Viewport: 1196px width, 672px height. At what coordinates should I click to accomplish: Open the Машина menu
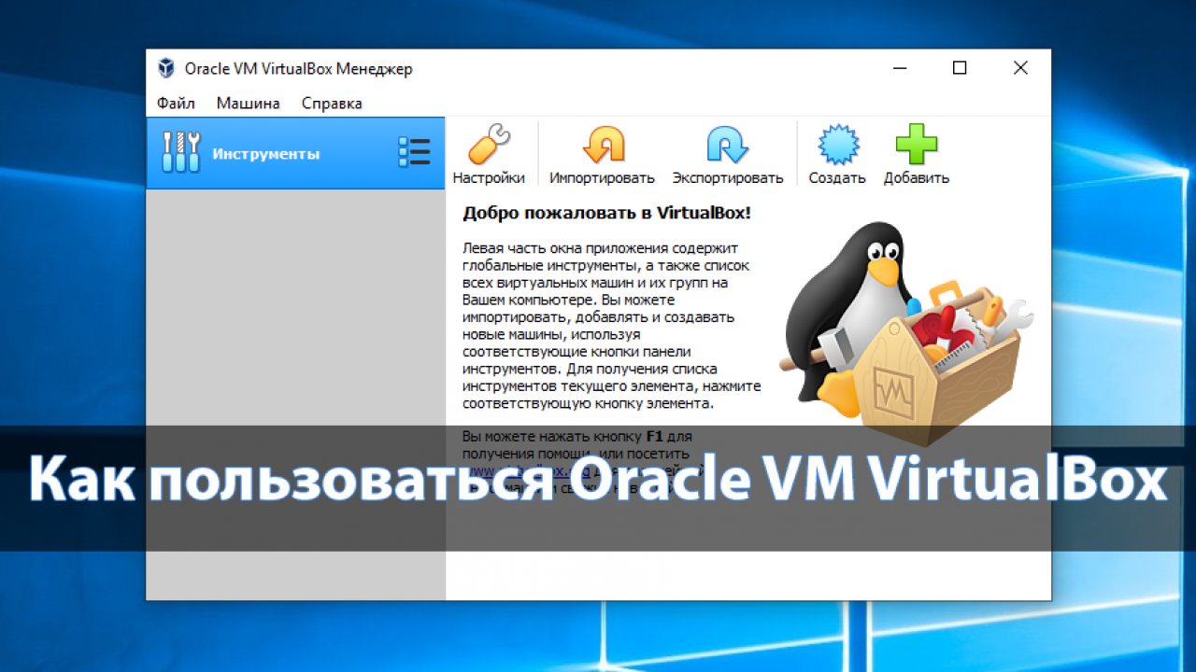pyautogui.click(x=248, y=104)
